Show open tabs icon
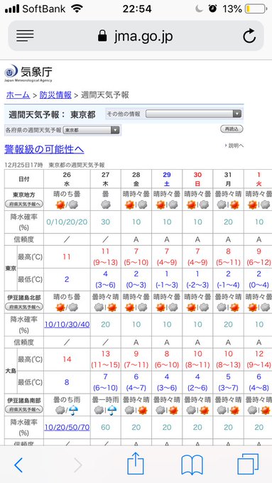Image resolution: width=272 pixels, height=483 pixels. [248, 465]
